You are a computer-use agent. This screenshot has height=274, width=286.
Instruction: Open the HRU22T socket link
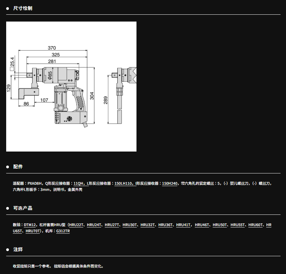(x=76, y=225)
